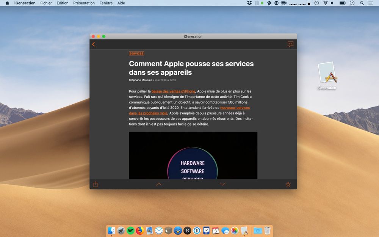Open the Trash in the Dock
The width and height of the screenshot is (379, 237).
[267, 231]
